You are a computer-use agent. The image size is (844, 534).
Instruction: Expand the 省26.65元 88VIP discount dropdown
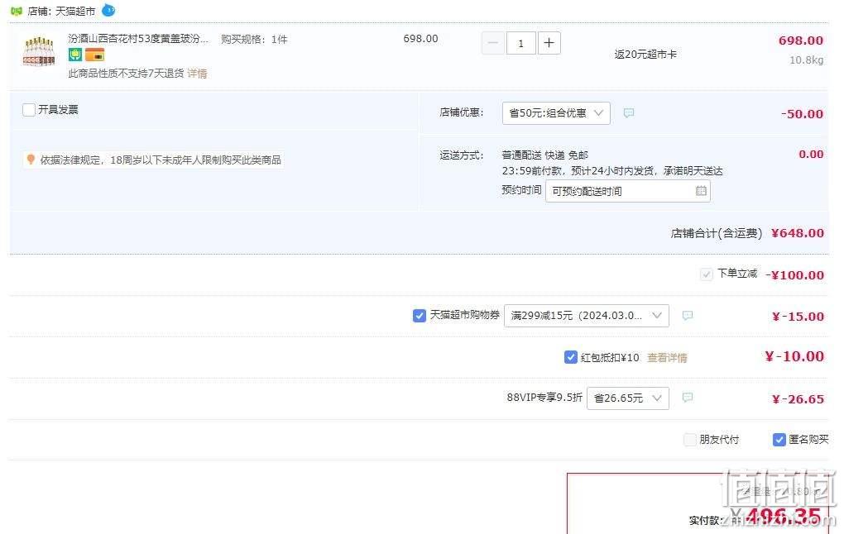pyautogui.click(x=627, y=398)
